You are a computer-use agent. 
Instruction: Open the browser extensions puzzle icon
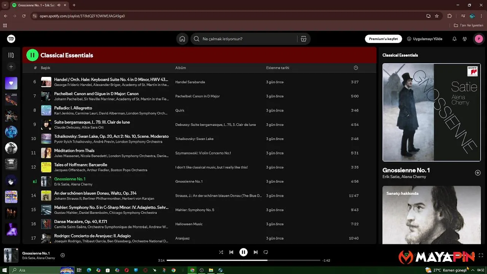pos(450,16)
